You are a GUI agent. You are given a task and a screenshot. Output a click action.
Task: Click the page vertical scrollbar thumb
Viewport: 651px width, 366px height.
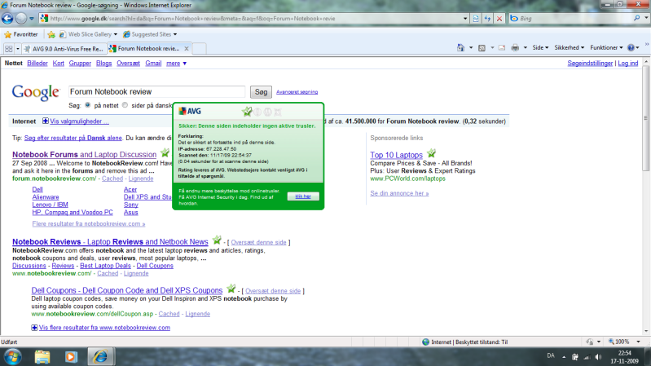(646, 118)
